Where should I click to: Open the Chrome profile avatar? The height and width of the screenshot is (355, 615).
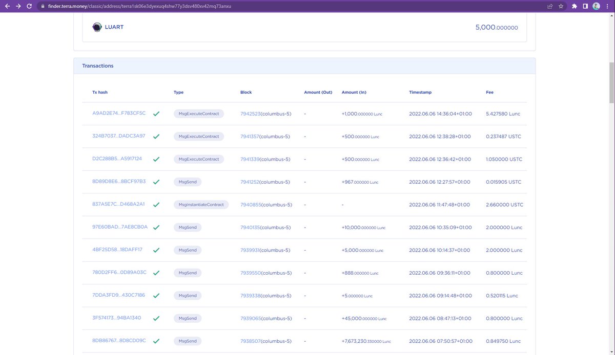pos(596,6)
